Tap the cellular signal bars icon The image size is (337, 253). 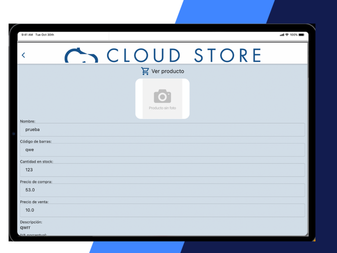[282, 35]
